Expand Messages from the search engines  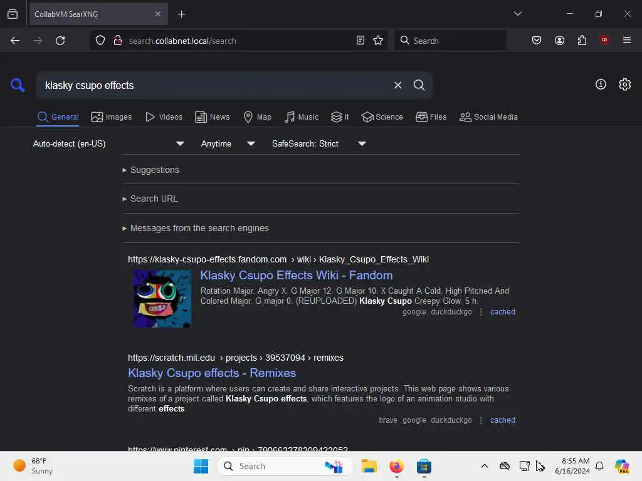point(196,228)
